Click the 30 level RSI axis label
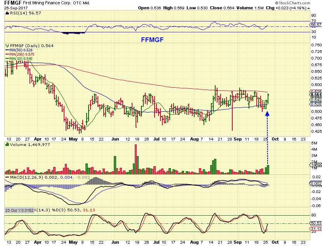The height and width of the screenshot is (246, 322). [313, 32]
